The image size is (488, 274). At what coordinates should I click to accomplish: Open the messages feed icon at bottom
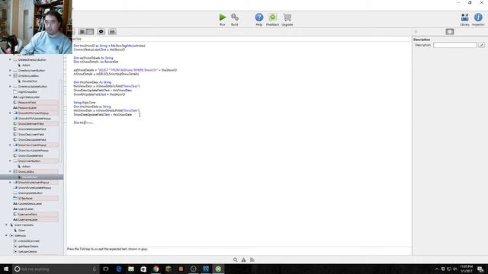pyautogui.click(x=252, y=260)
